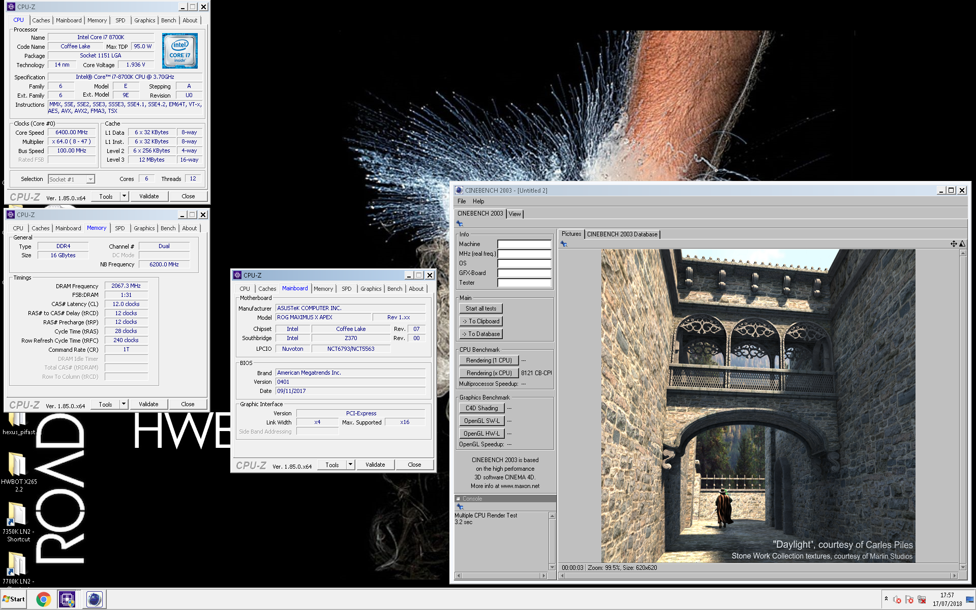Open the Tools dropdown arrow in the CPU-Z Memory window
Image resolution: width=976 pixels, height=610 pixels.
coord(124,404)
